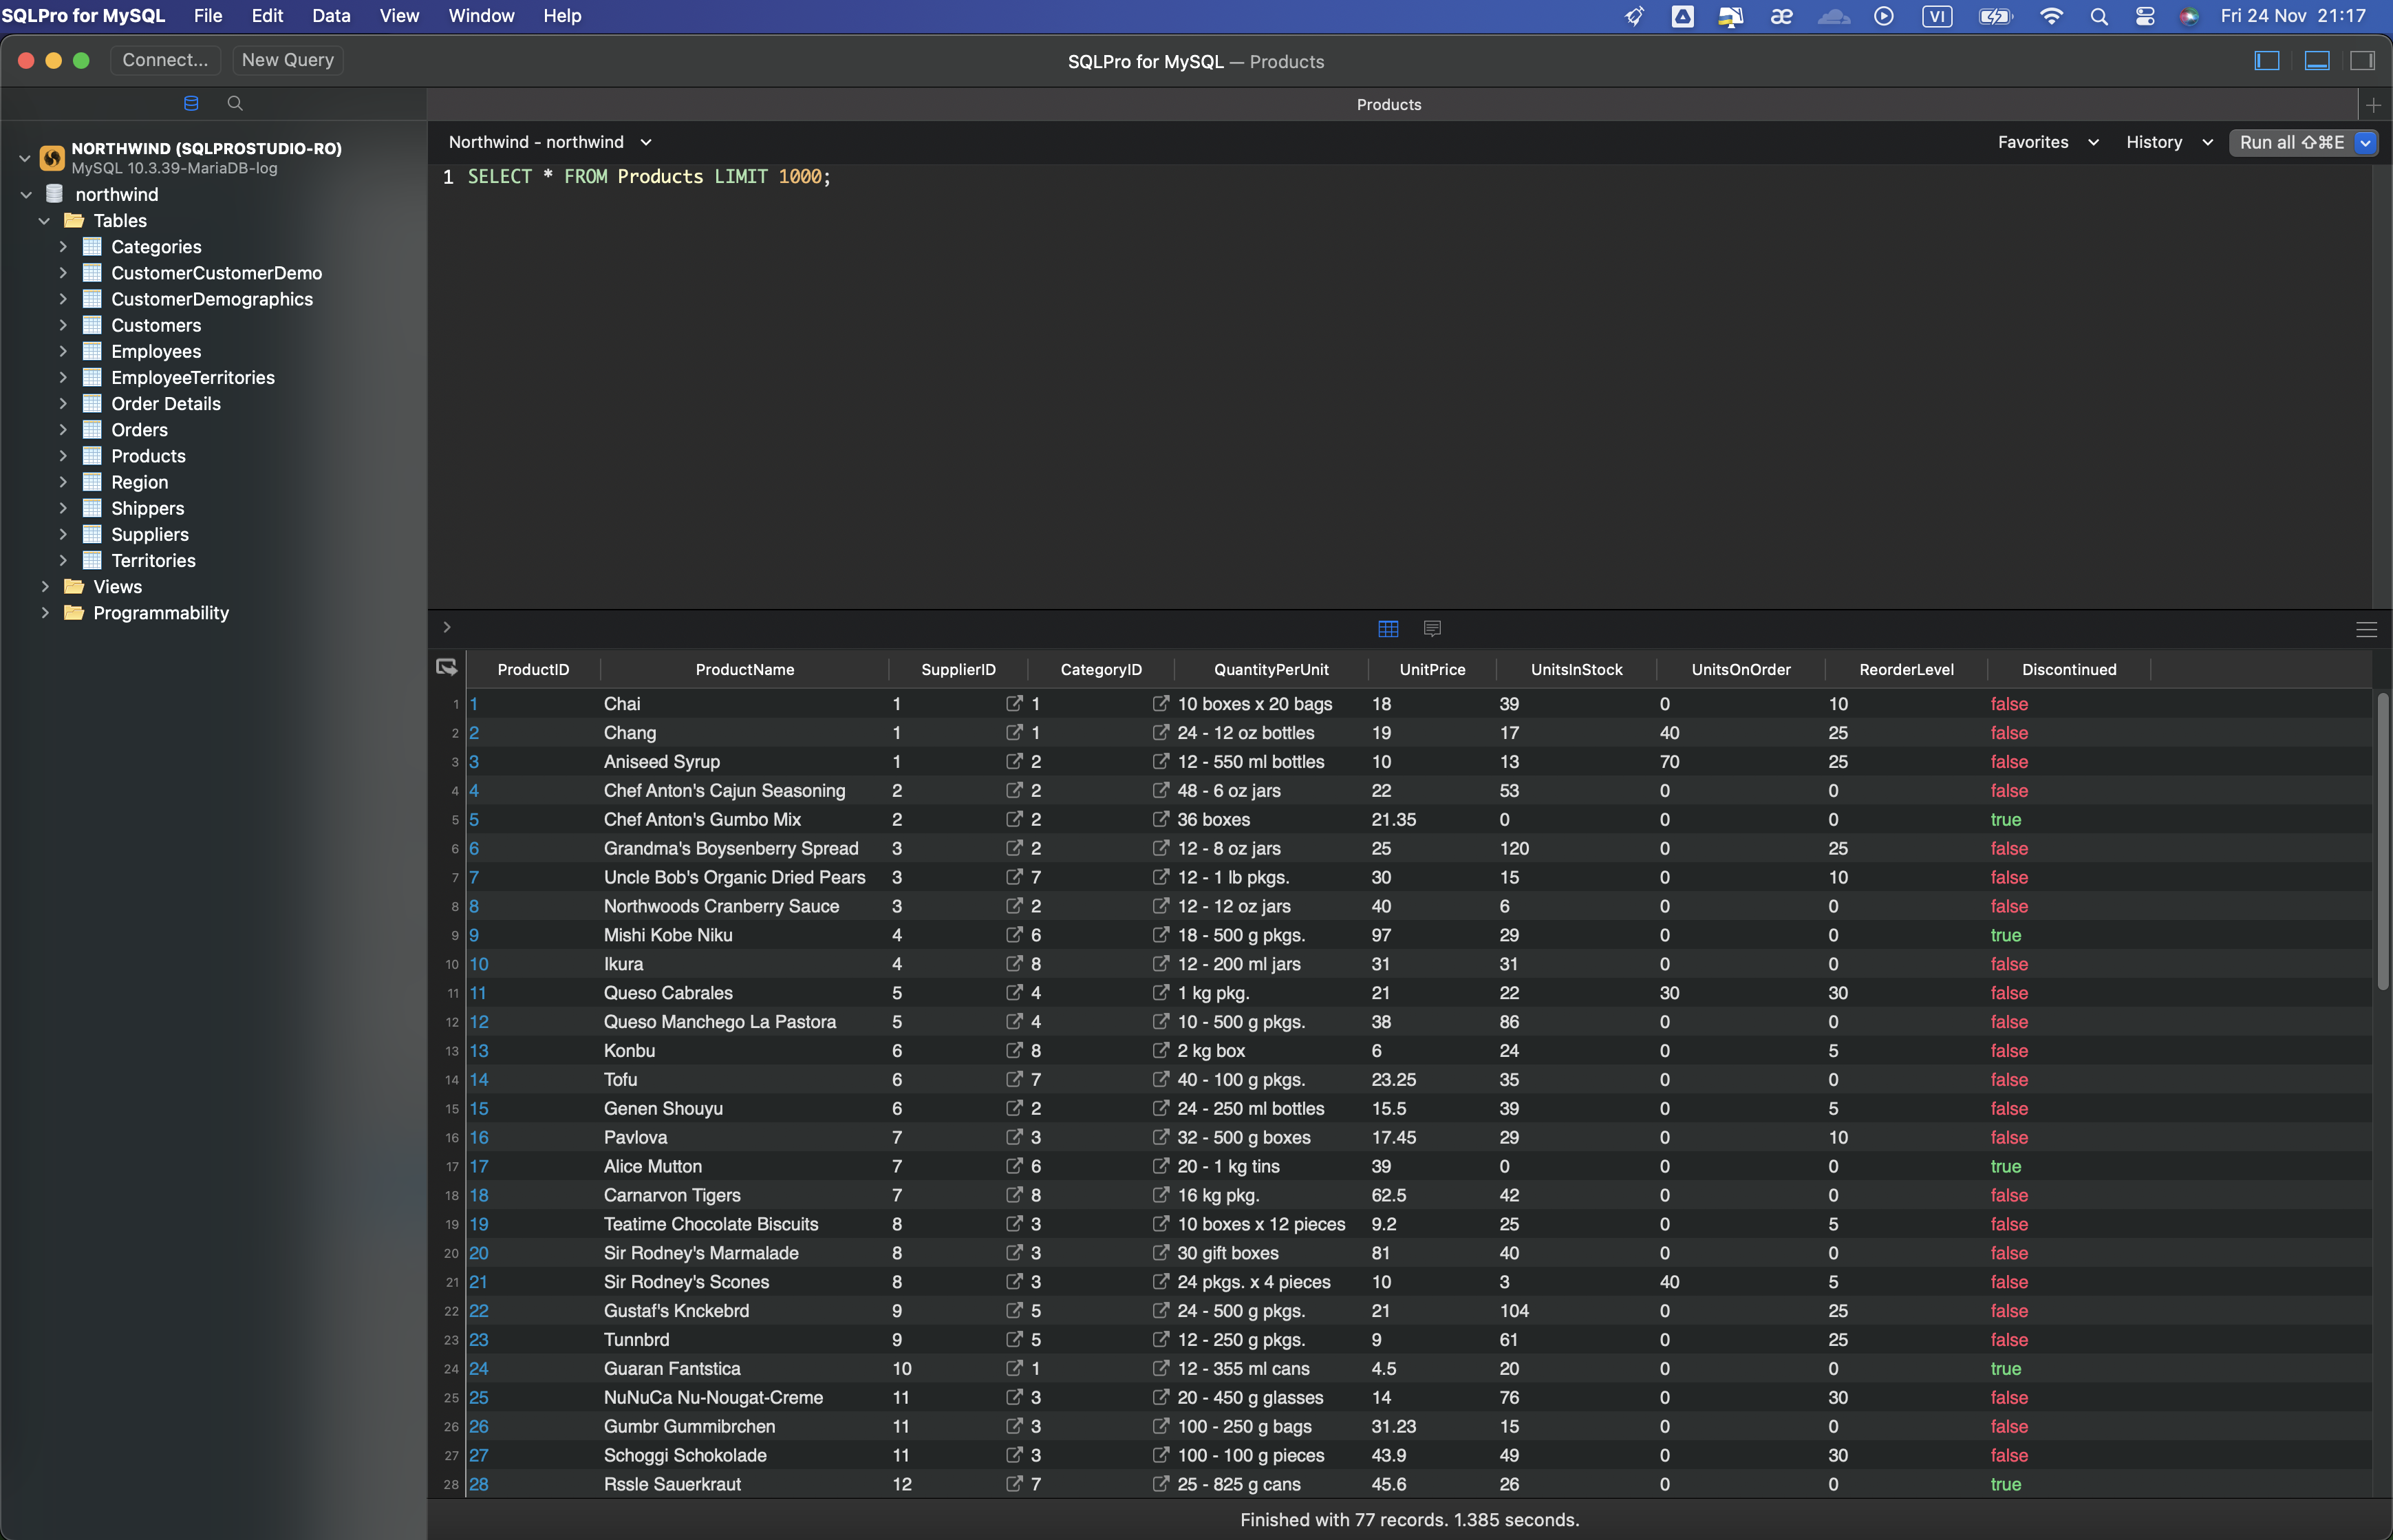2393x1540 pixels.
Task: Select the database tree icon in sidebar
Action: [191, 103]
